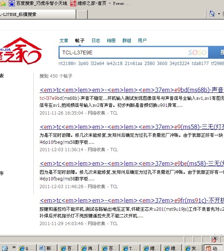This screenshot has width=224, height=251.
Task: Switch to the 用户 search tab
Action: point(142,41)
